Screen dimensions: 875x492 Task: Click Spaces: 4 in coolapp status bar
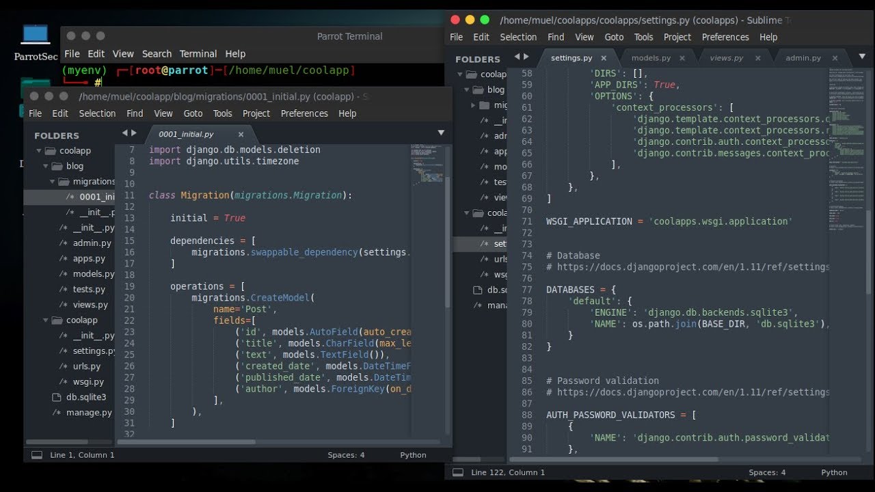point(346,455)
